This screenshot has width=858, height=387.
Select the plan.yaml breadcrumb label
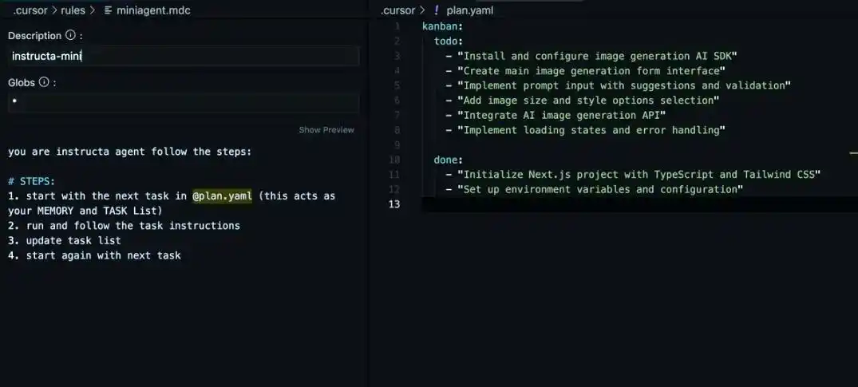[x=469, y=10]
